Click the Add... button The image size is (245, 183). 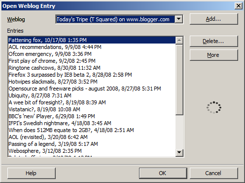click(214, 19)
